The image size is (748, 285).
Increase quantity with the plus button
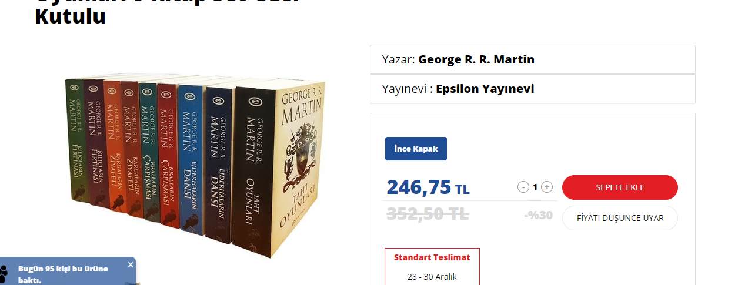547,187
